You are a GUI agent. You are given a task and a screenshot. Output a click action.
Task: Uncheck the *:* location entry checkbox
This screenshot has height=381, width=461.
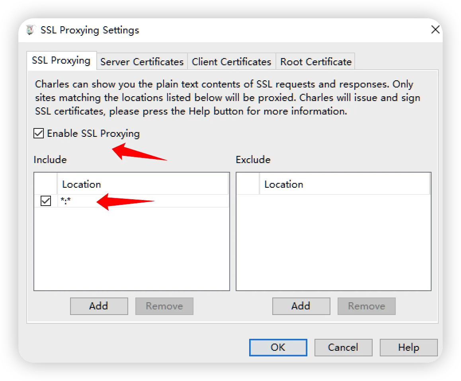(46, 201)
